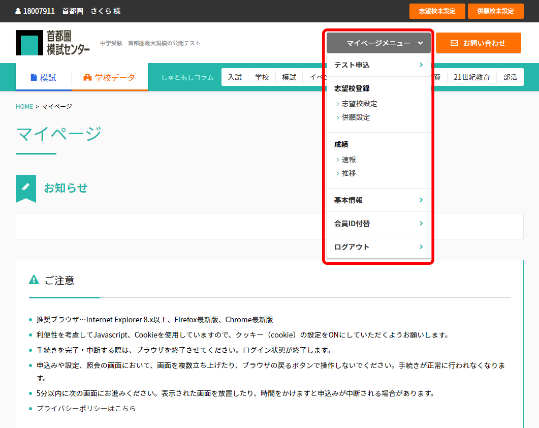Click the warning triangle icon beside ご注意

[34, 280]
